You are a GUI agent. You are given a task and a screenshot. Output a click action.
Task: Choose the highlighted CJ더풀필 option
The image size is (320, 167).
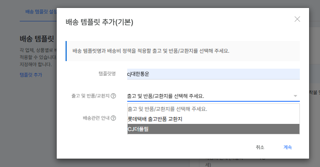pos(213,129)
